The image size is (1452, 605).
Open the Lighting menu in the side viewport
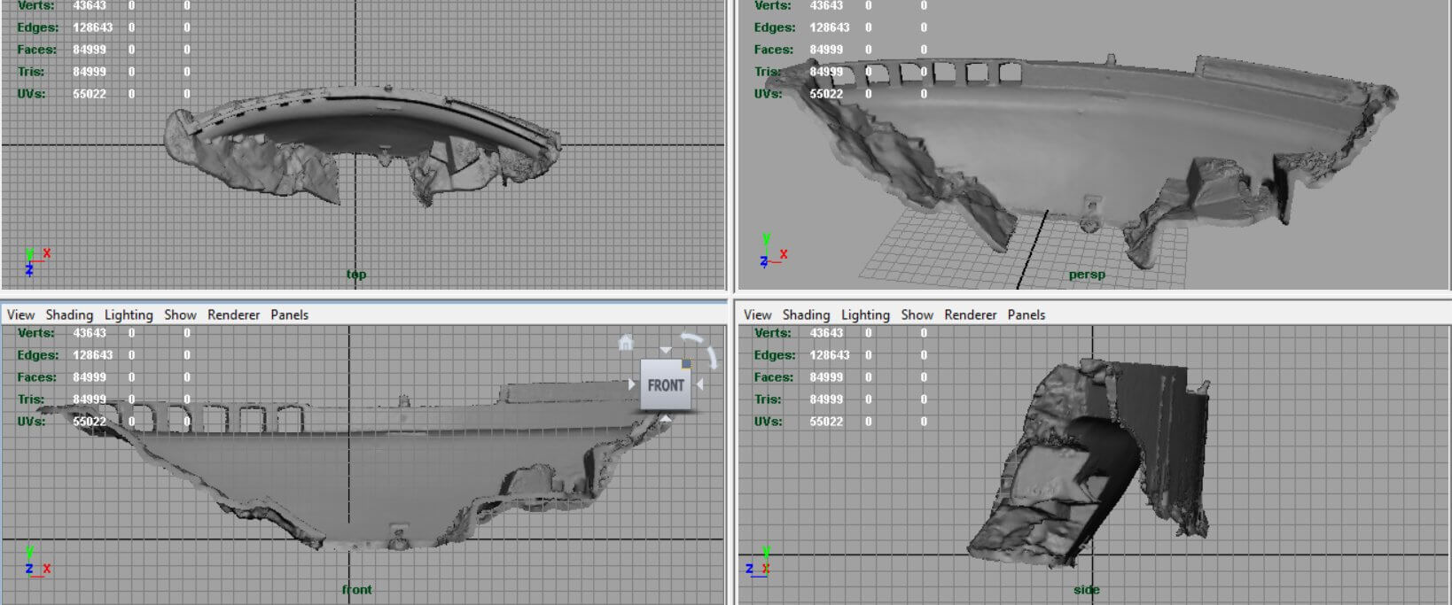pos(865,314)
